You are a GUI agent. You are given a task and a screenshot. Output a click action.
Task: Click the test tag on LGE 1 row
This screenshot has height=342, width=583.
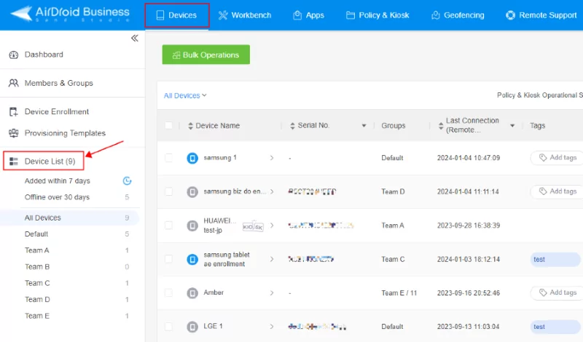[x=555, y=327]
